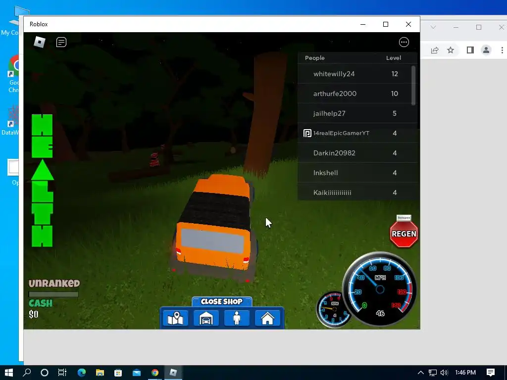Open notification action center icon
This screenshot has width=507, height=380.
pos(491,373)
